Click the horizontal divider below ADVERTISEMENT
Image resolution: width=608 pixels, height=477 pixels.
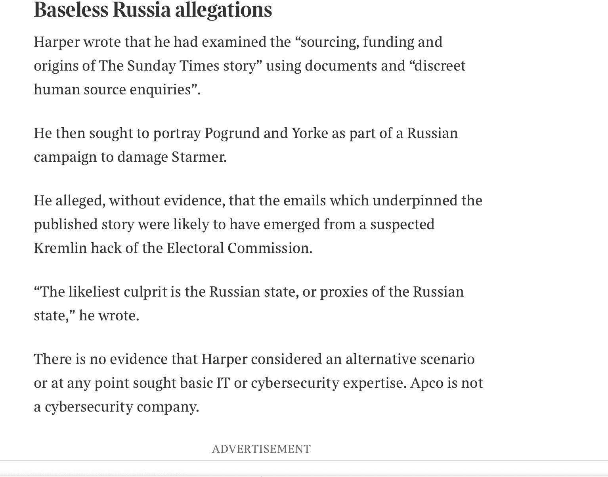tap(304, 460)
